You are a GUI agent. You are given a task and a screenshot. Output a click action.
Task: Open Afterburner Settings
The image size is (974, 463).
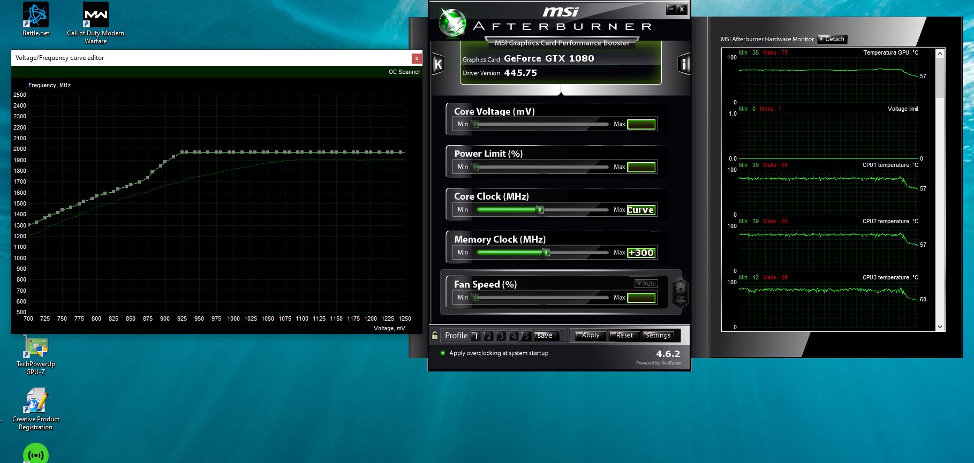point(658,336)
